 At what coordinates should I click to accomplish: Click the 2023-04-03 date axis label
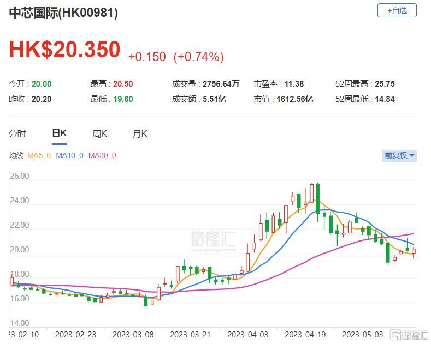(247, 335)
